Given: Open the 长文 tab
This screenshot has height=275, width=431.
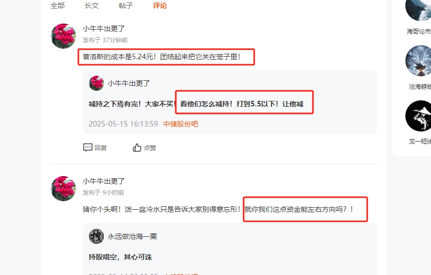Looking at the screenshot, I should tap(91, 6).
